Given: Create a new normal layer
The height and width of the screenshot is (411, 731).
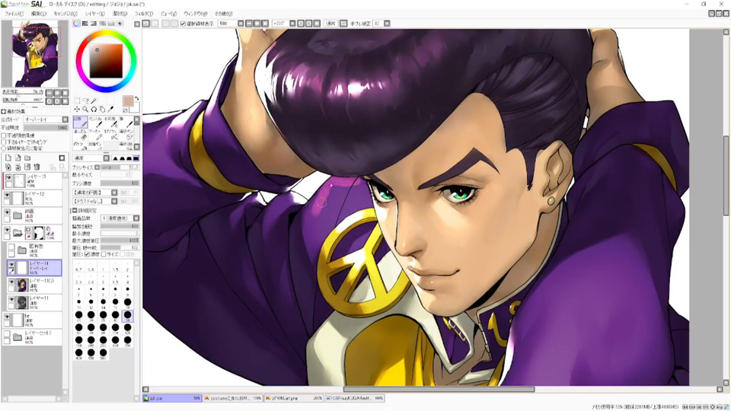Looking at the screenshot, I should point(8,158).
